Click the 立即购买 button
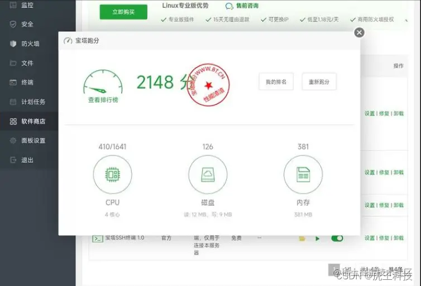The image size is (421, 286). (123, 12)
